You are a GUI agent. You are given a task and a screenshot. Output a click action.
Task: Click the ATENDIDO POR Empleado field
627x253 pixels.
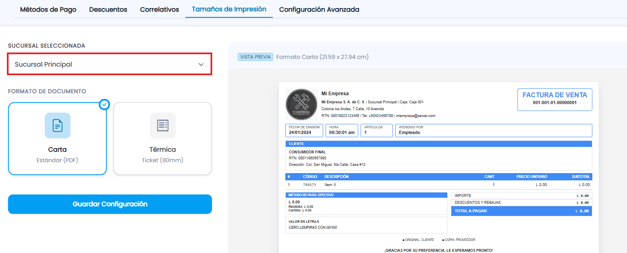(494, 130)
